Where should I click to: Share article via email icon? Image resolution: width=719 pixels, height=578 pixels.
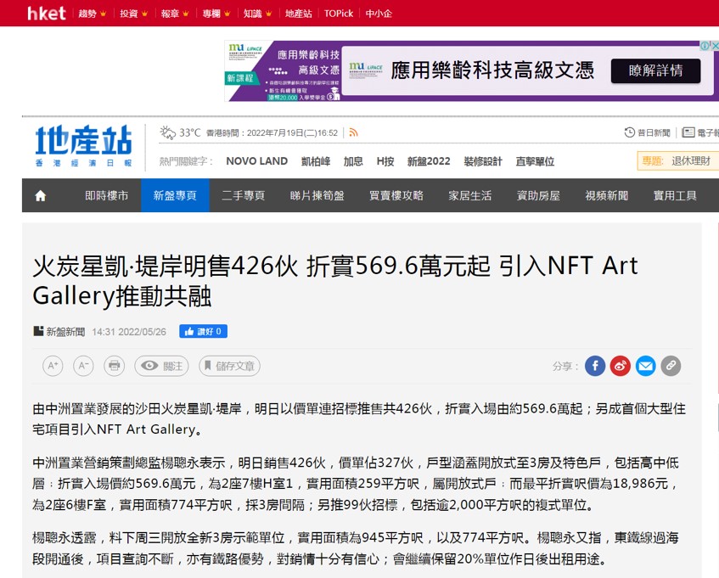tap(645, 366)
